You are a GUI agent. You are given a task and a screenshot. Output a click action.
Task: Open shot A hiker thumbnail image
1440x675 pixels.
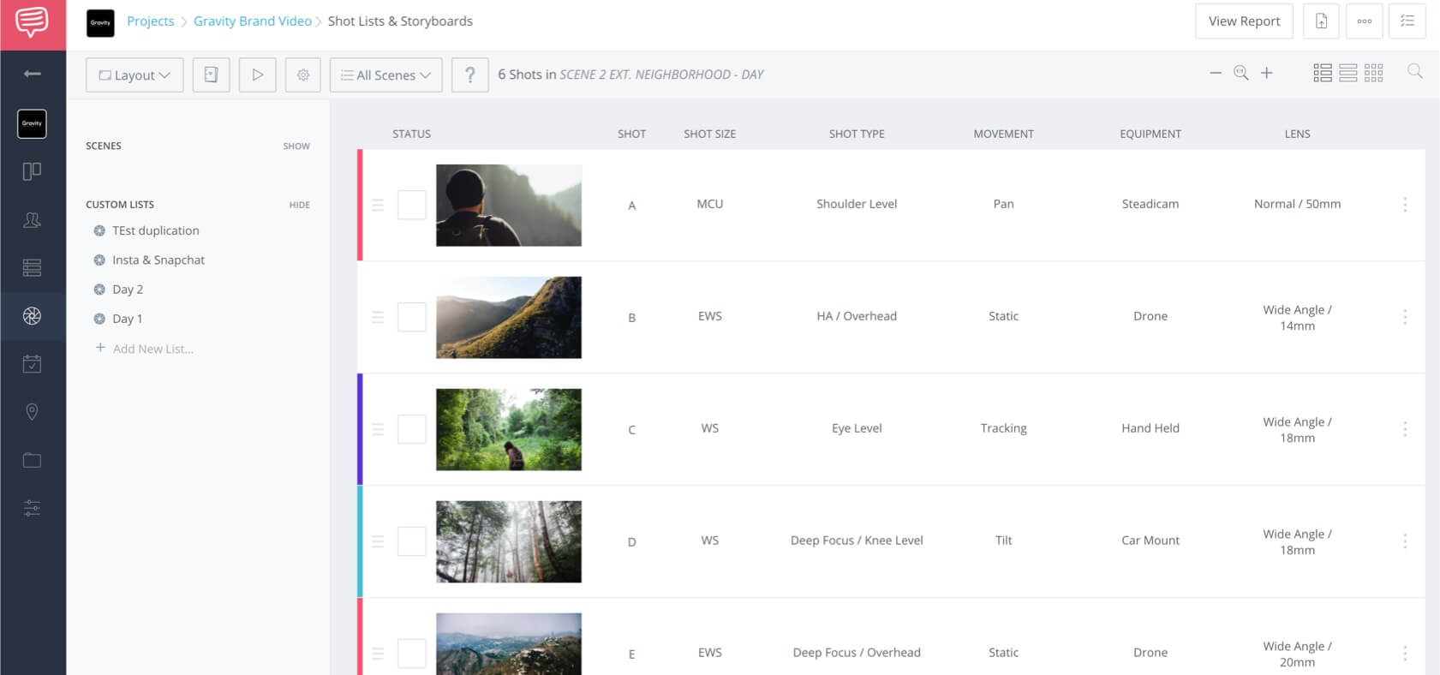[509, 206]
